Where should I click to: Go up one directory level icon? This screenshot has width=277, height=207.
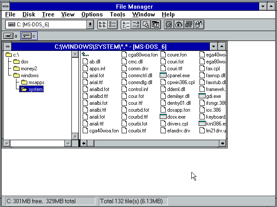click(x=85, y=55)
